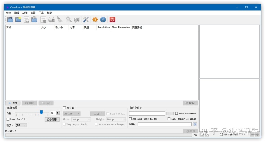Click the quality value field showing 80
Screen dimensions: 265x142
click(53, 113)
